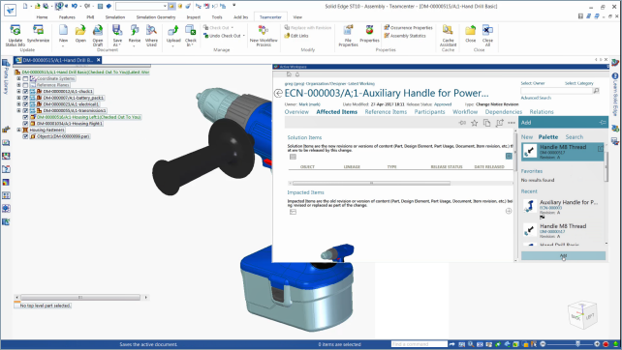622x350 pixels.
Task: Select the Handle M8 Thread palette item
Action: [x=562, y=152]
